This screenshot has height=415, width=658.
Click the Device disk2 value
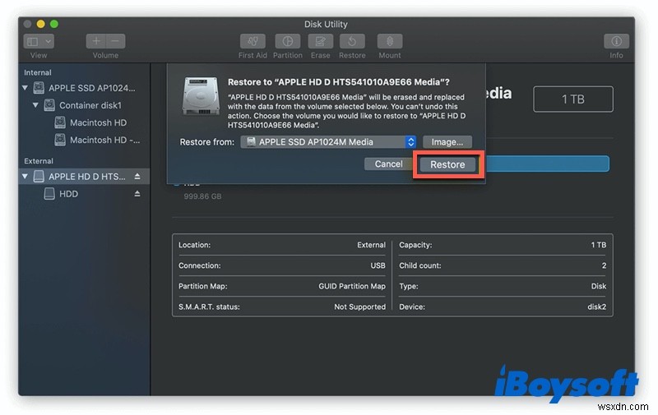597,307
